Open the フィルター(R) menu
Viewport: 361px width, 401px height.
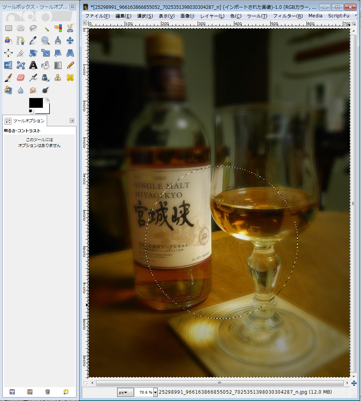point(288,16)
